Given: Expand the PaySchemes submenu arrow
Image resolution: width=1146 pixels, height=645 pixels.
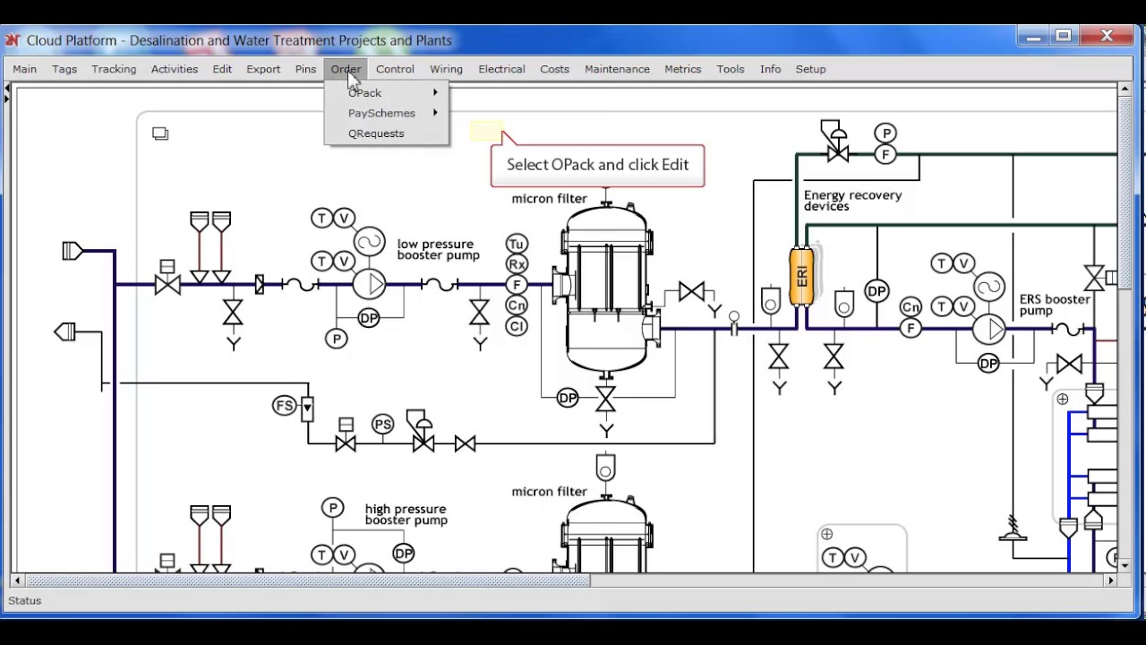Looking at the screenshot, I should pyautogui.click(x=436, y=113).
